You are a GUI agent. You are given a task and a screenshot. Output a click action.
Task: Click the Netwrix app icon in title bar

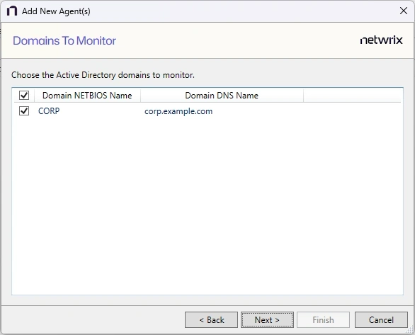click(12, 11)
